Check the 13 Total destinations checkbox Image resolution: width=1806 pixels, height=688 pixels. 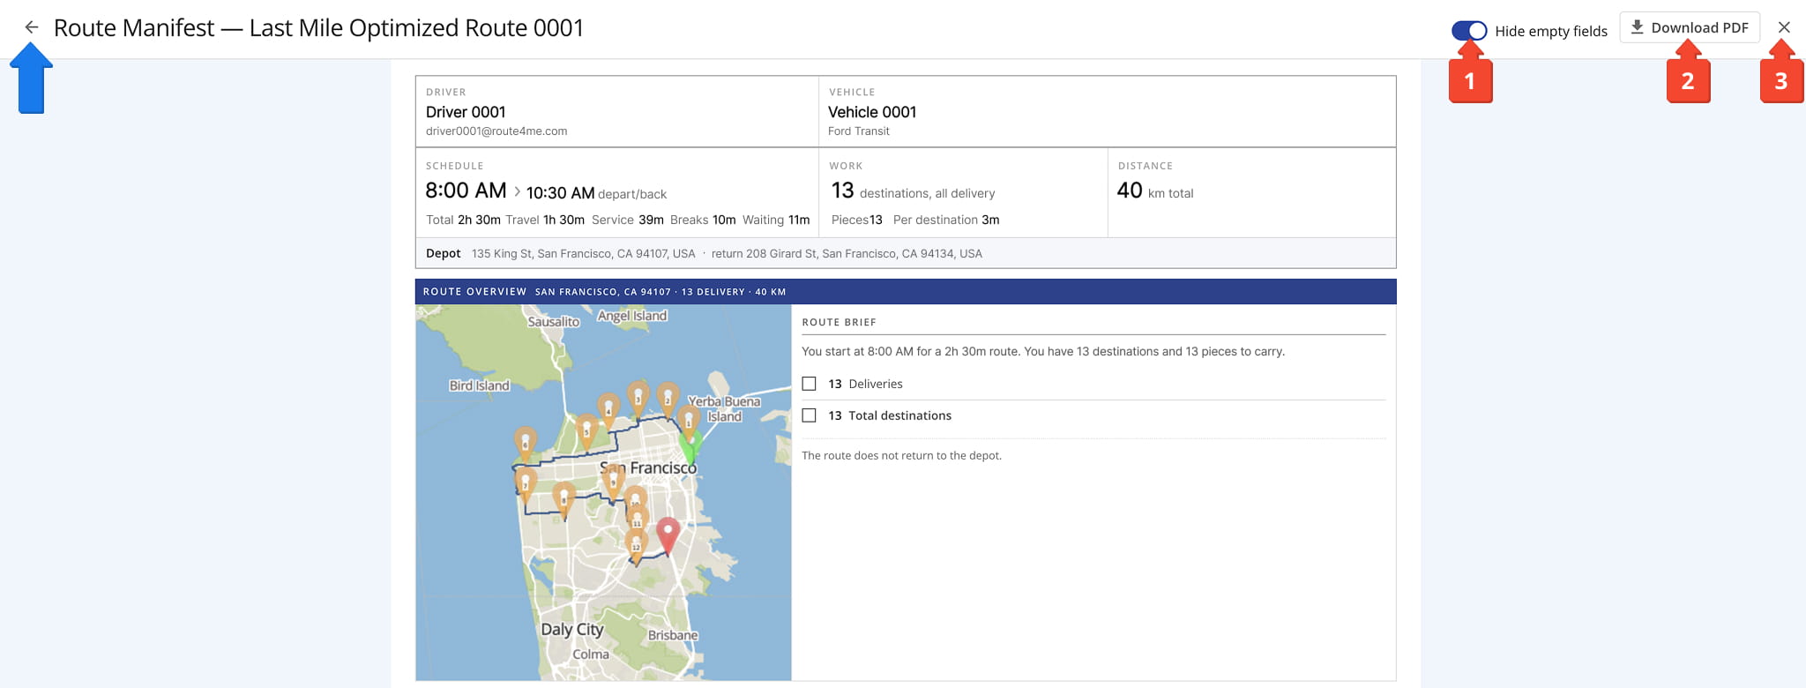pyautogui.click(x=809, y=415)
